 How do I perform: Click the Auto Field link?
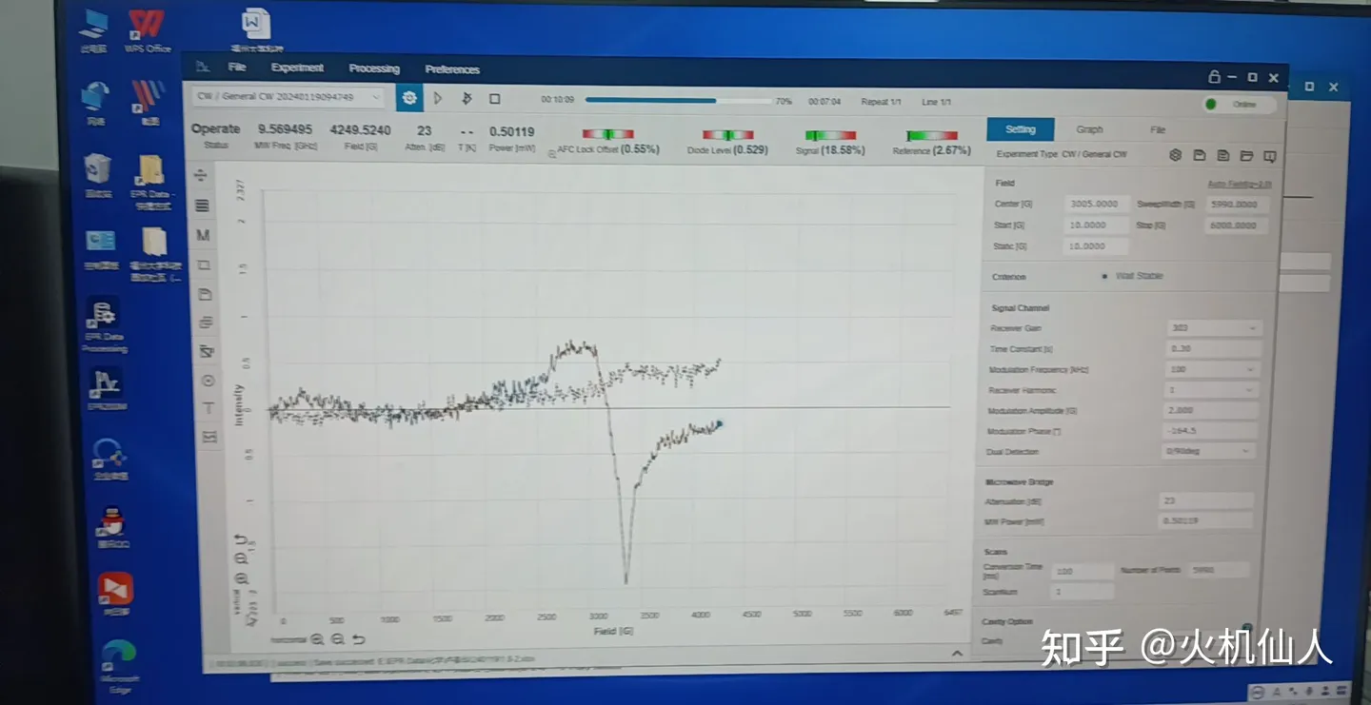tap(1240, 184)
